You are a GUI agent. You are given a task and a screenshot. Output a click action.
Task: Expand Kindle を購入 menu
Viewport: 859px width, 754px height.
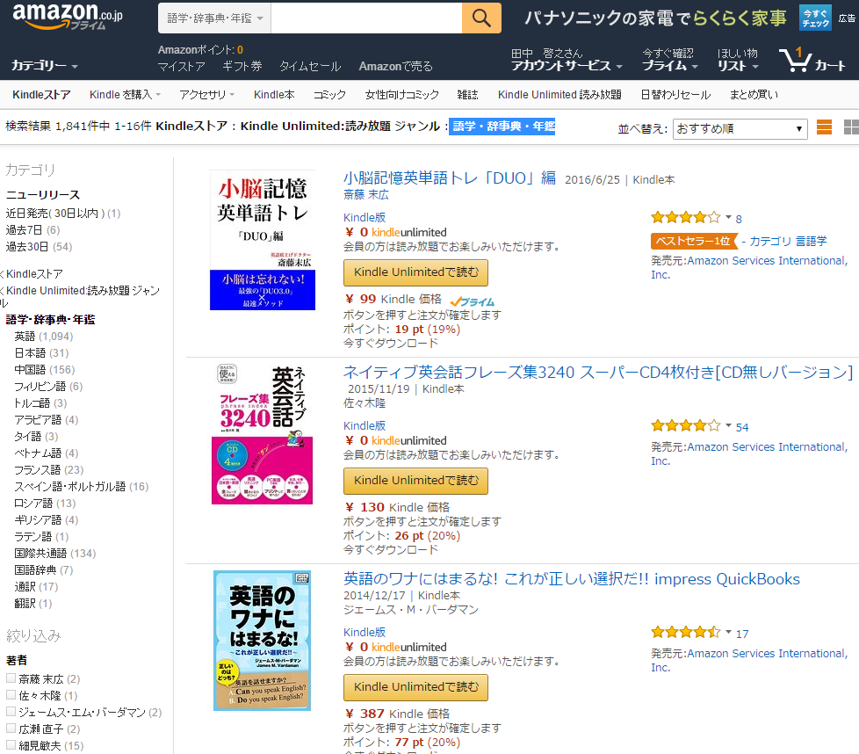(125, 95)
